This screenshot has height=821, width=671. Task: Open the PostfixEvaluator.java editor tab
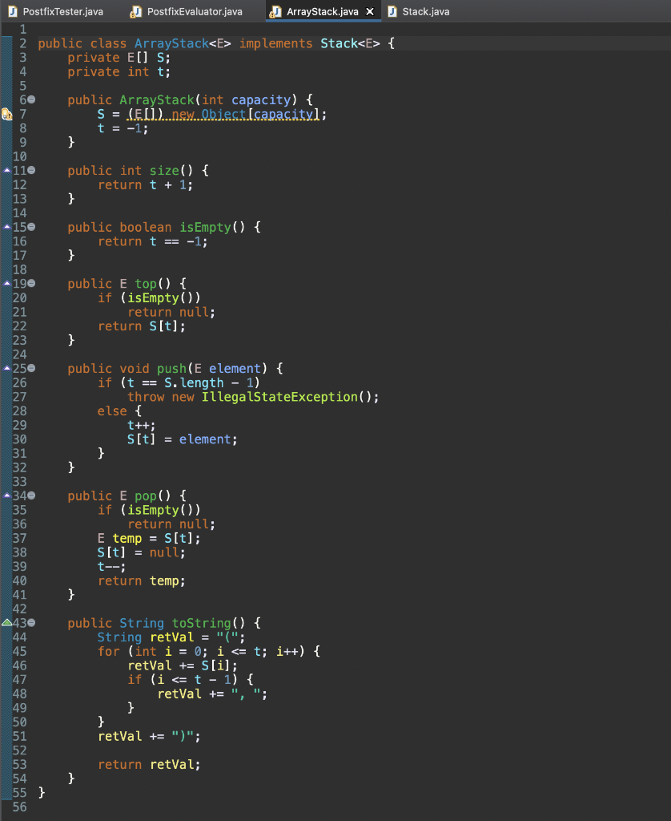[194, 11]
